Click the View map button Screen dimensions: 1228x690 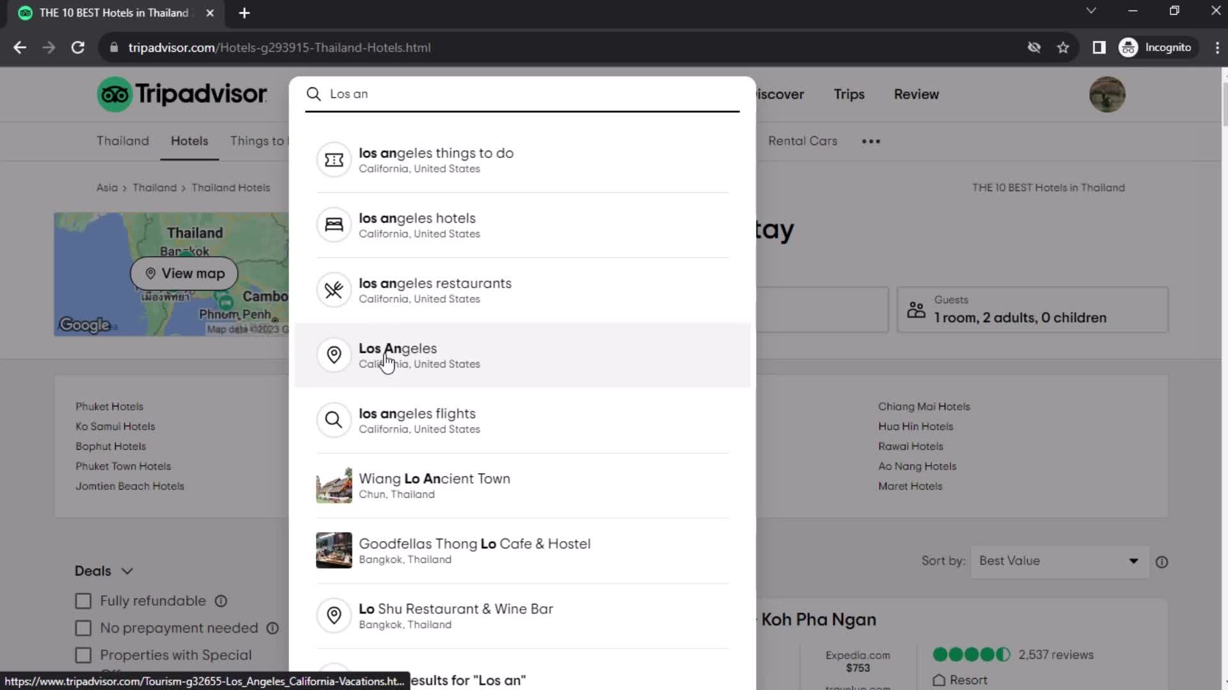tap(184, 273)
